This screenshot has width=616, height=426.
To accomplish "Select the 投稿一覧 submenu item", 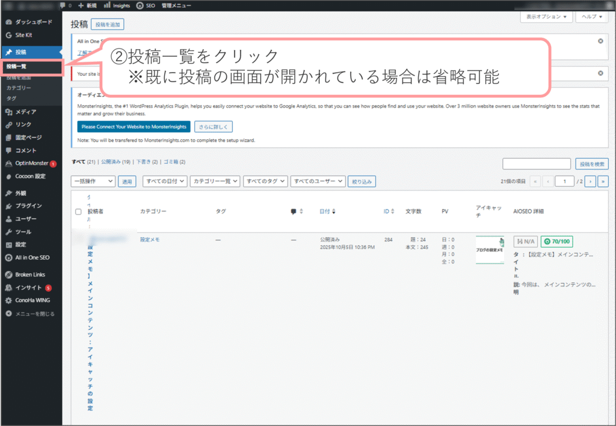I will click(16, 66).
